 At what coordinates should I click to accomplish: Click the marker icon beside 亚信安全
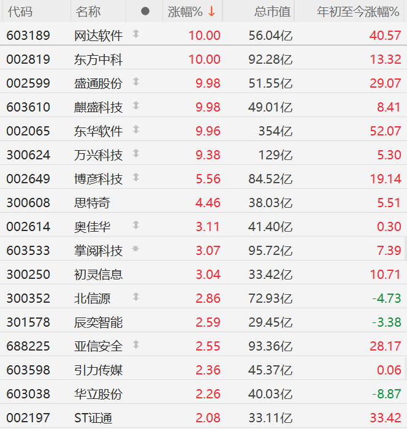pyautogui.click(x=136, y=344)
